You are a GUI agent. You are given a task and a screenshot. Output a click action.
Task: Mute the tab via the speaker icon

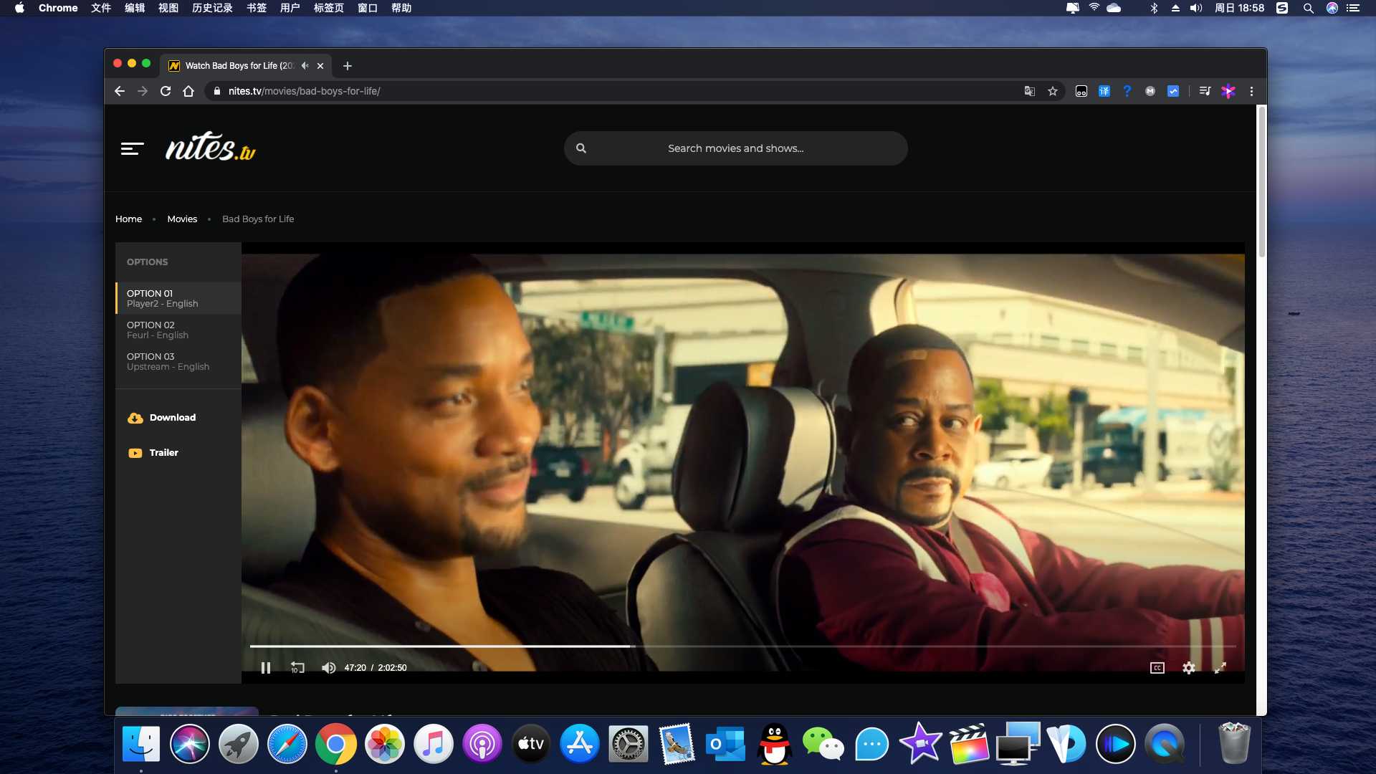click(305, 66)
